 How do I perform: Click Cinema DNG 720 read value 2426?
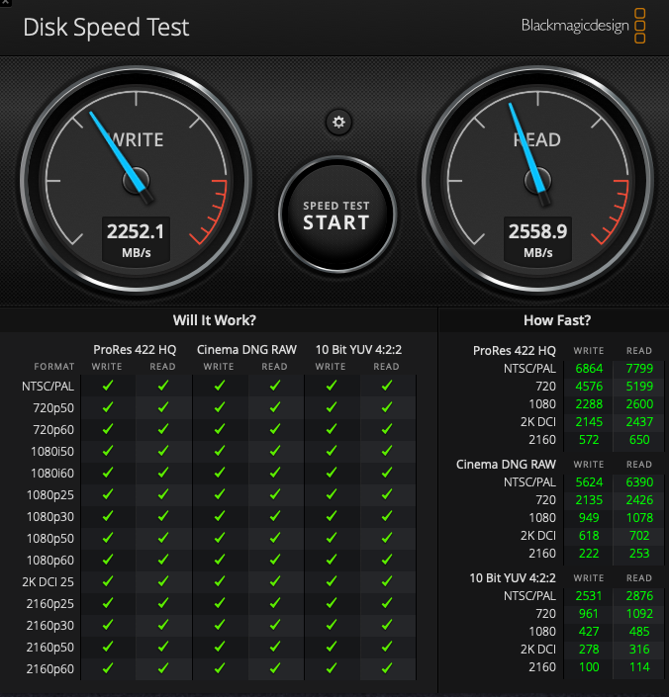point(639,500)
